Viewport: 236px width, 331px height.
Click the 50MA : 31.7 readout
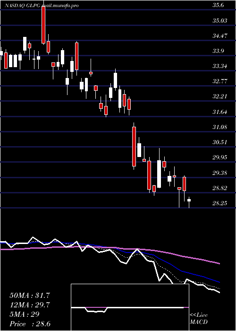coord(29,296)
